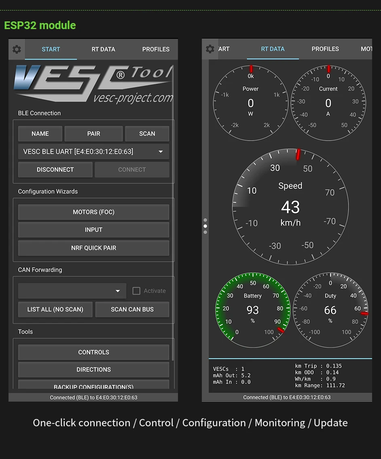The image size is (381, 459).
Task: Click right screen 'Connected (BLE)' status bar
Action: (x=287, y=397)
